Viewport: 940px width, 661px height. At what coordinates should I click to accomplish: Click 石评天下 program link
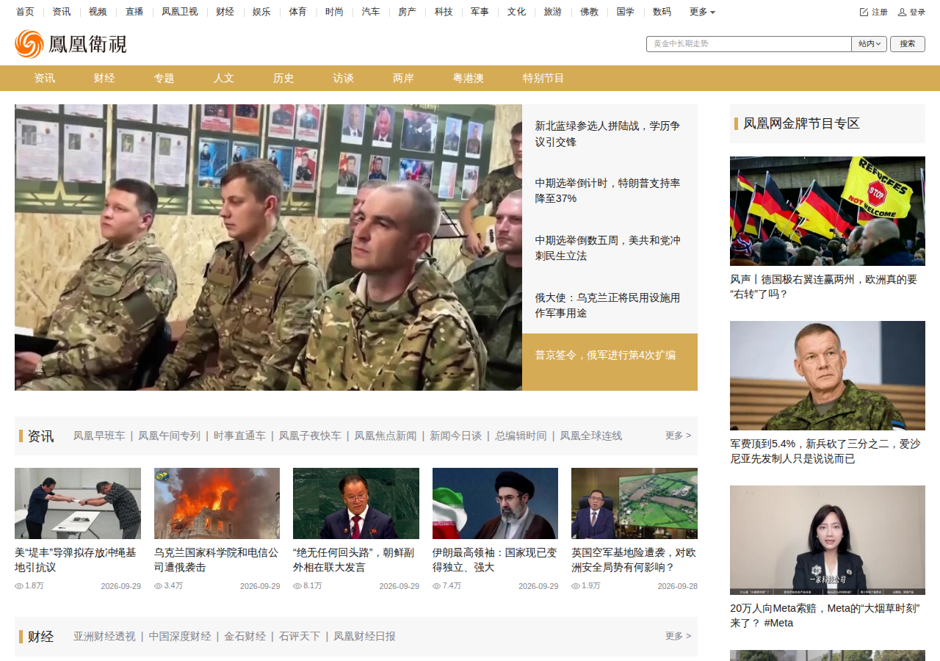pos(300,636)
